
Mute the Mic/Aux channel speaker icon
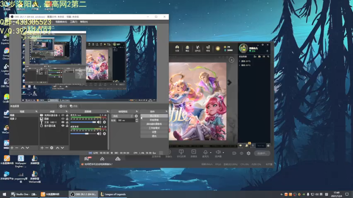99,122
